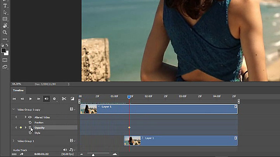
Task: Go to previous Opacity keyframe
Action: (16, 127)
